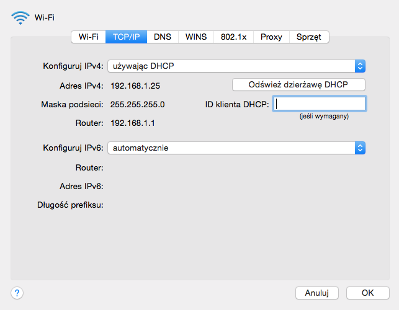This screenshot has width=399, height=310.
Task: Expand the Konfiguruj IPv4 dropdown
Action: tap(236, 66)
